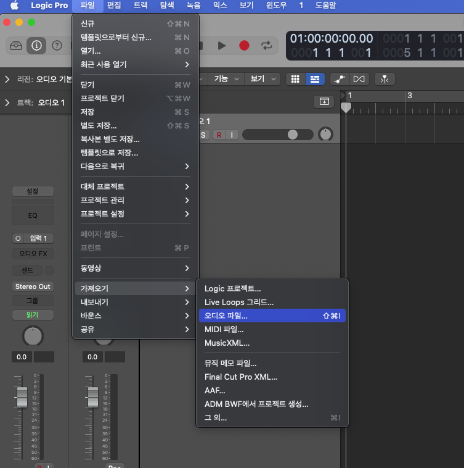Open the 트랙 menu in menu bar
The height and width of the screenshot is (468, 464).
click(x=140, y=6)
